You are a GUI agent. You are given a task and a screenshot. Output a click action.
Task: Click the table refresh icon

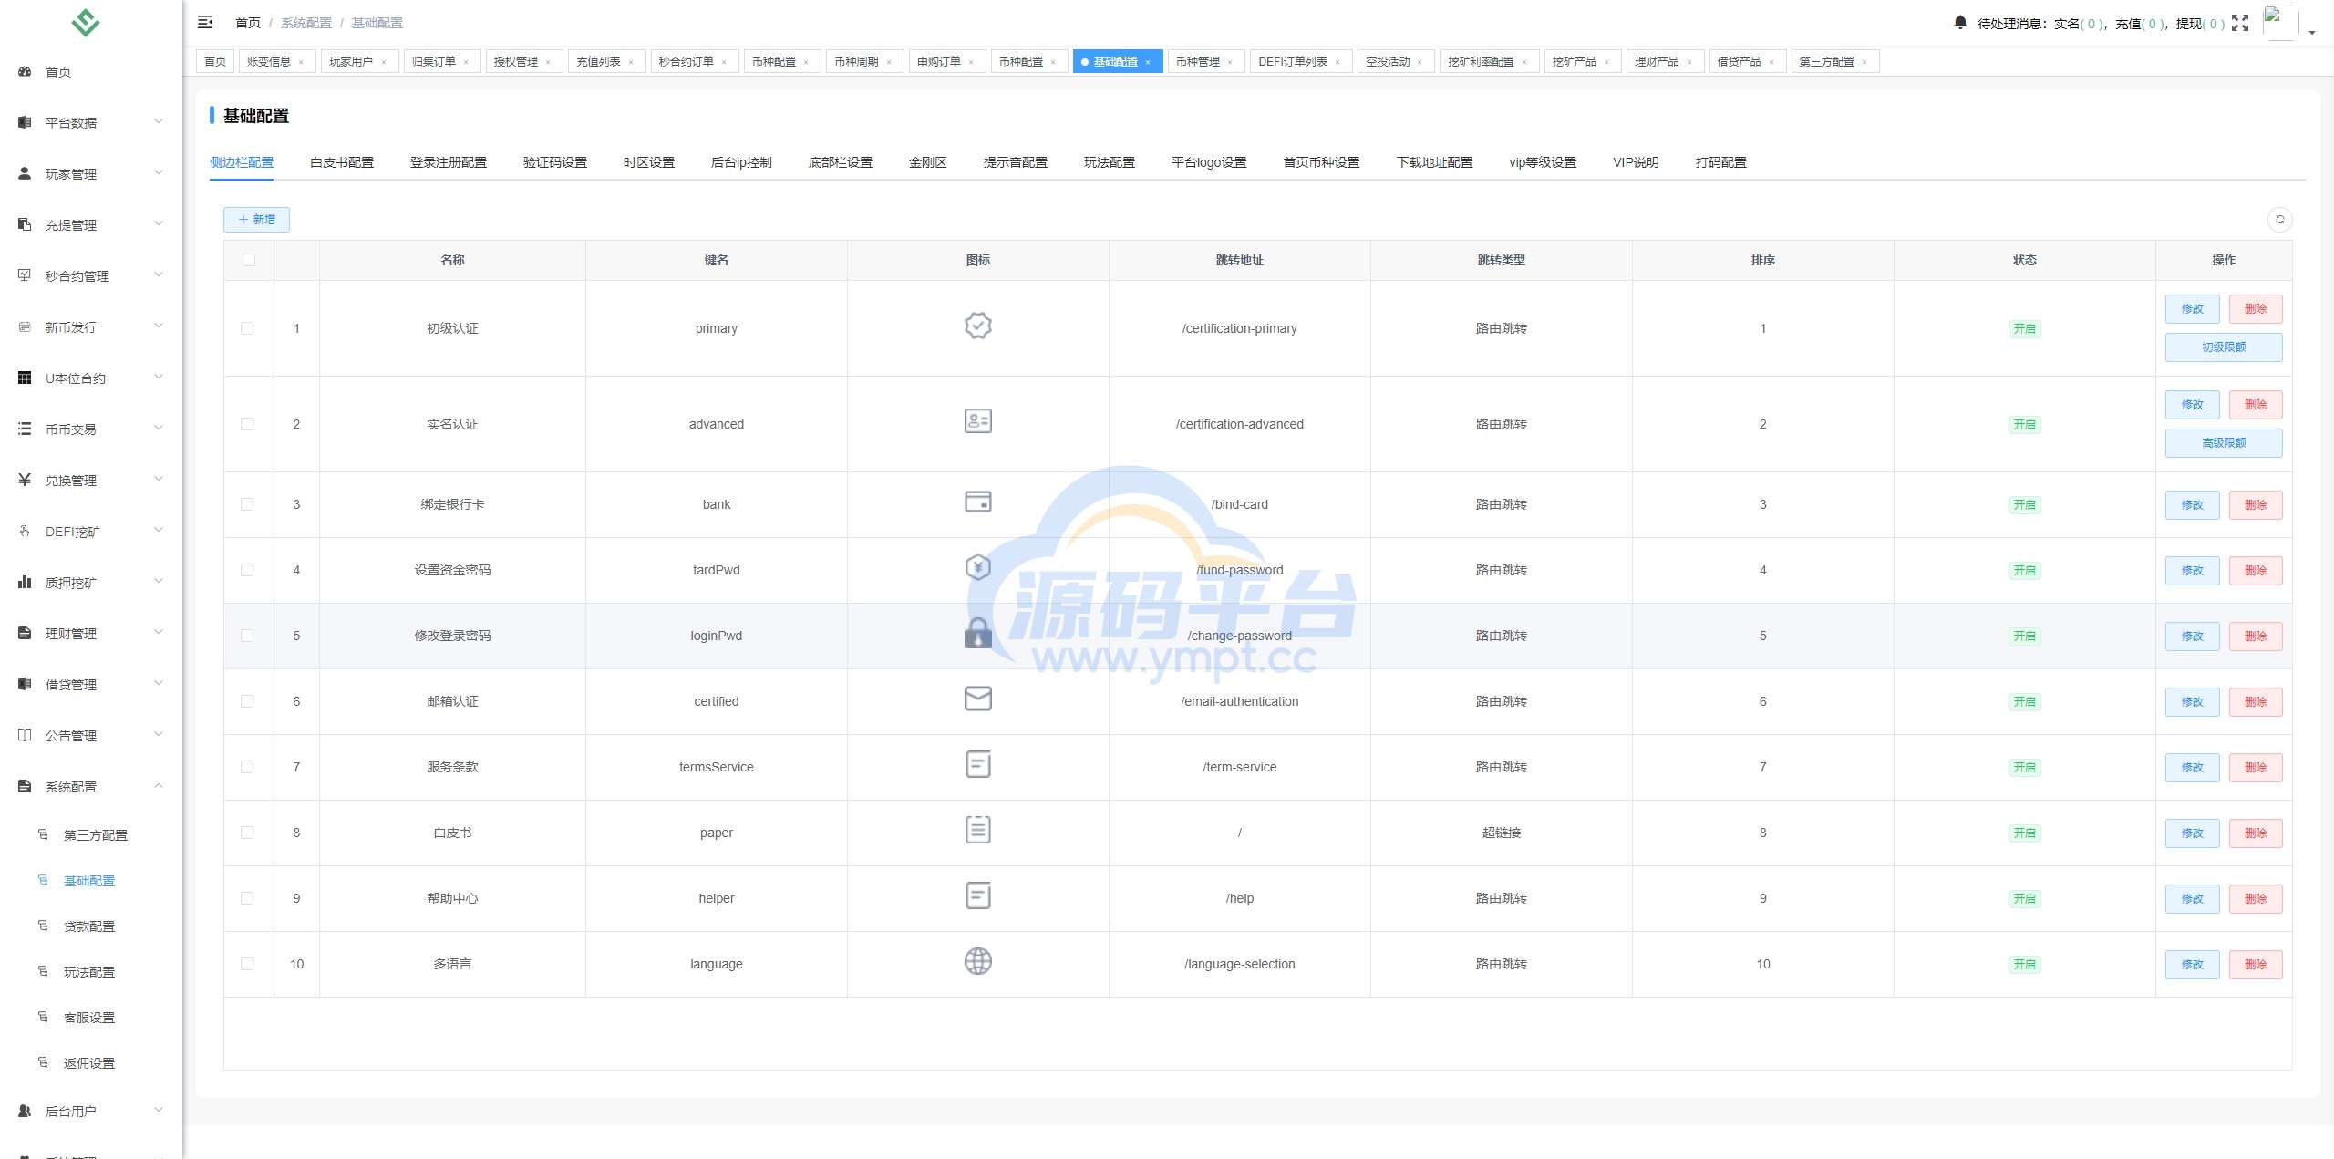click(2279, 220)
